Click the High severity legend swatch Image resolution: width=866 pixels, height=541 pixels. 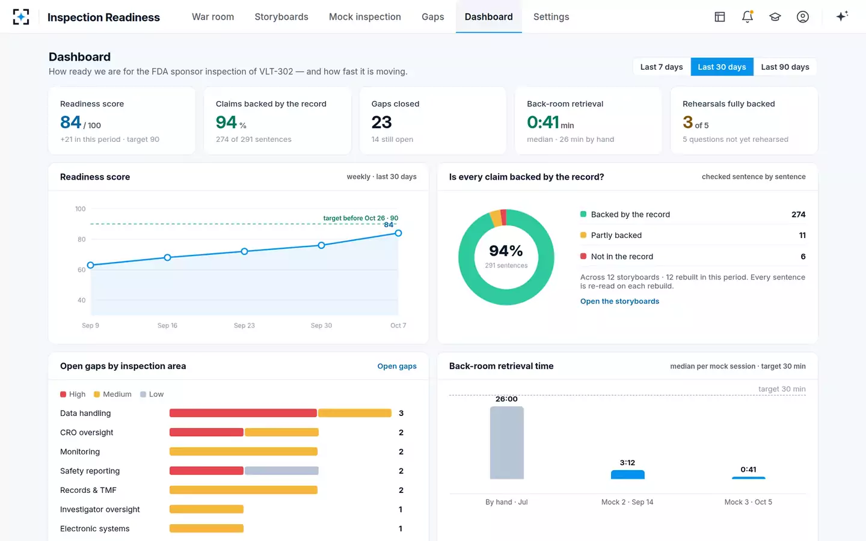pyautogui.click(x=63, y=394)
